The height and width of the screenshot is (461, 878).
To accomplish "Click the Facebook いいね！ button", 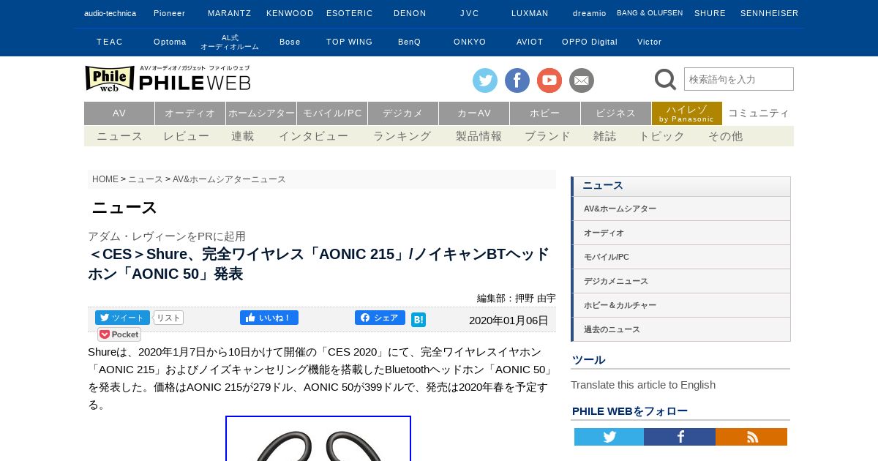I will click(269, 318).
